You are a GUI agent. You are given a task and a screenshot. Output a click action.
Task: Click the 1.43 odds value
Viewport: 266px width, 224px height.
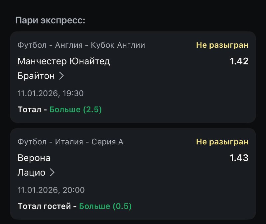239,158
